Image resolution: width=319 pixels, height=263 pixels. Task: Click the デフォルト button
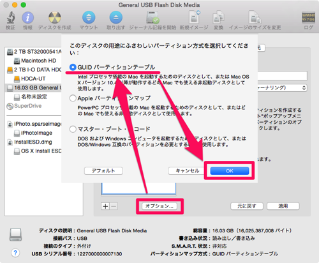coord(103,171)
